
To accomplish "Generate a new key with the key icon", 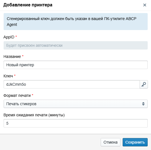I will [x=144, y=84].
